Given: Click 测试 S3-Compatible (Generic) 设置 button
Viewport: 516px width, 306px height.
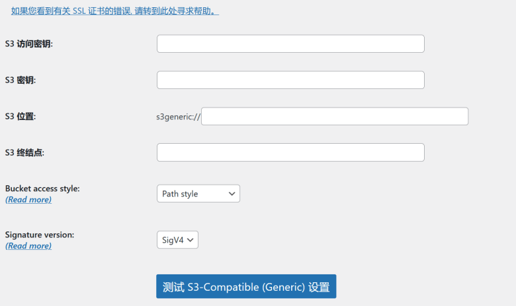Looking at the screenshot, I should [246, 286].
